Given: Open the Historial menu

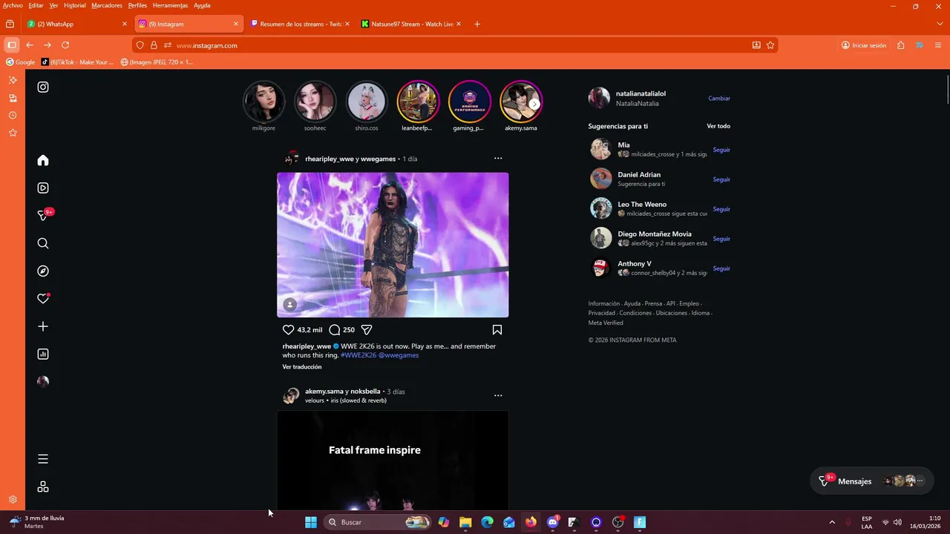Looking at the screenshot, I should pyautogui.click(x=74, y=5).
